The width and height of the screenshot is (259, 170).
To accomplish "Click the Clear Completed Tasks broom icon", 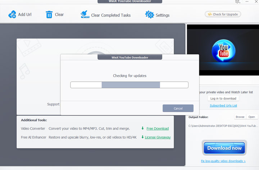I will [x=85, y=14].
